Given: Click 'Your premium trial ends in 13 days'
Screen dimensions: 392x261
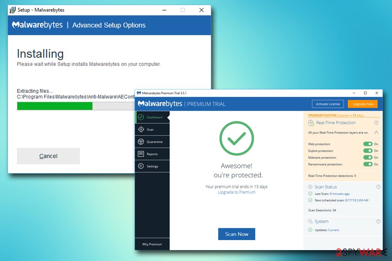Looking at the screenshot, I should pos(237,187).
